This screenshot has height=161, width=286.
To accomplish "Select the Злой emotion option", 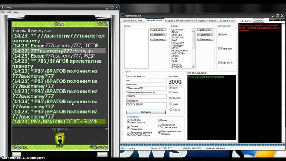I will pos(174,104).
